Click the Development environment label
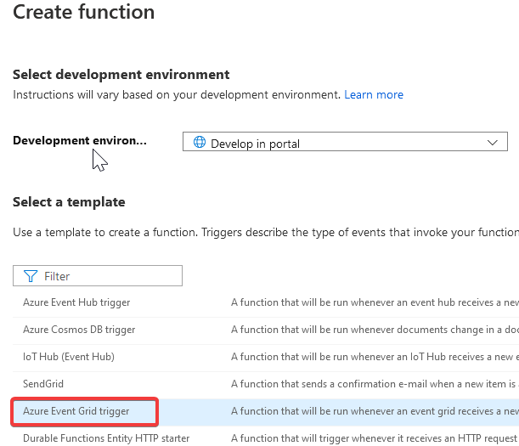 click(x=80, y=140)
